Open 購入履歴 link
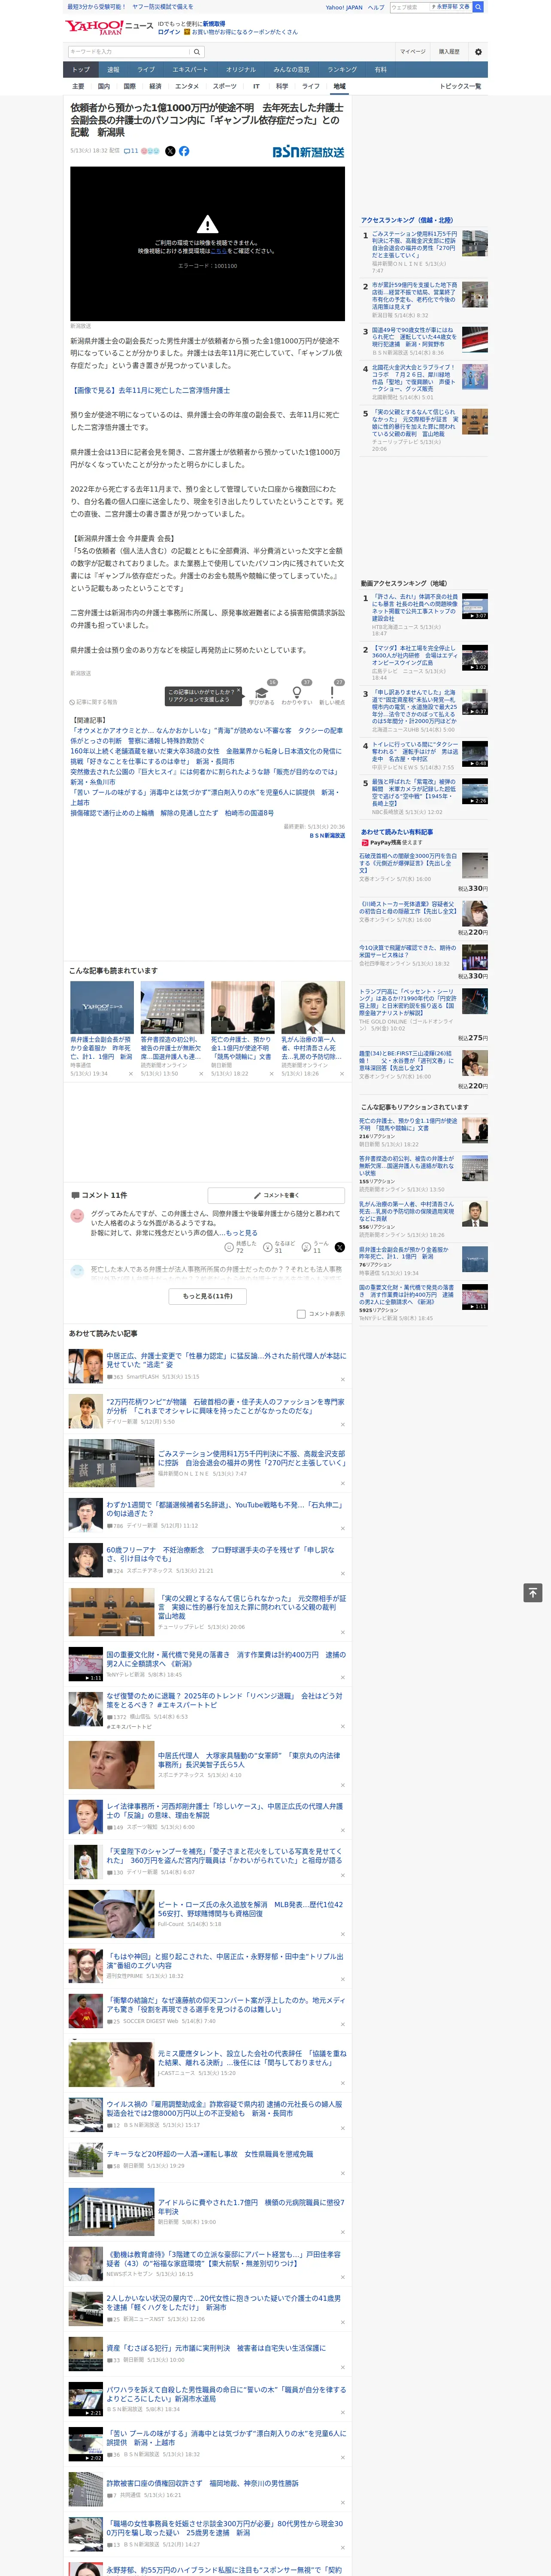 click(449, 51)
